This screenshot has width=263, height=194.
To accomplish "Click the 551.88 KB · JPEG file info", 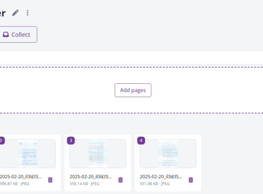I will click(x=154, y=184).
